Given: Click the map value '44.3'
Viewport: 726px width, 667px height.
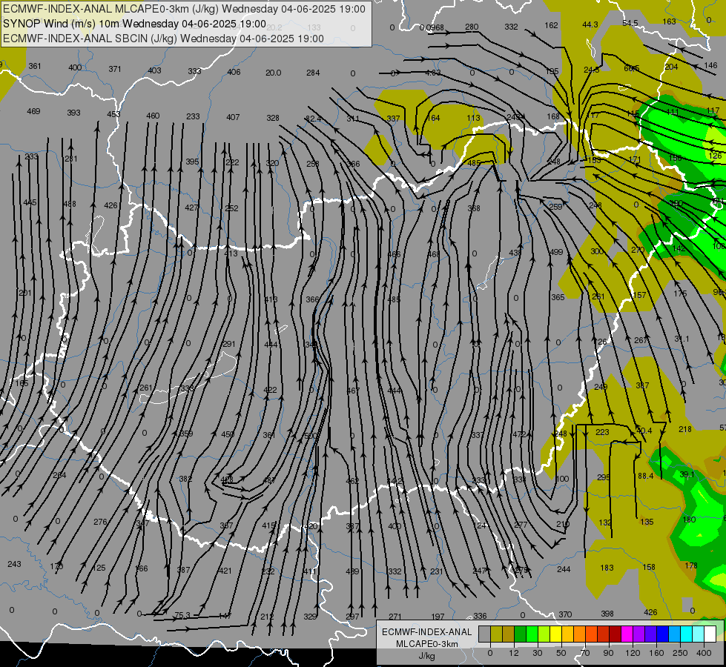Looking at the screenshot, I should click(x=590, y=24).
